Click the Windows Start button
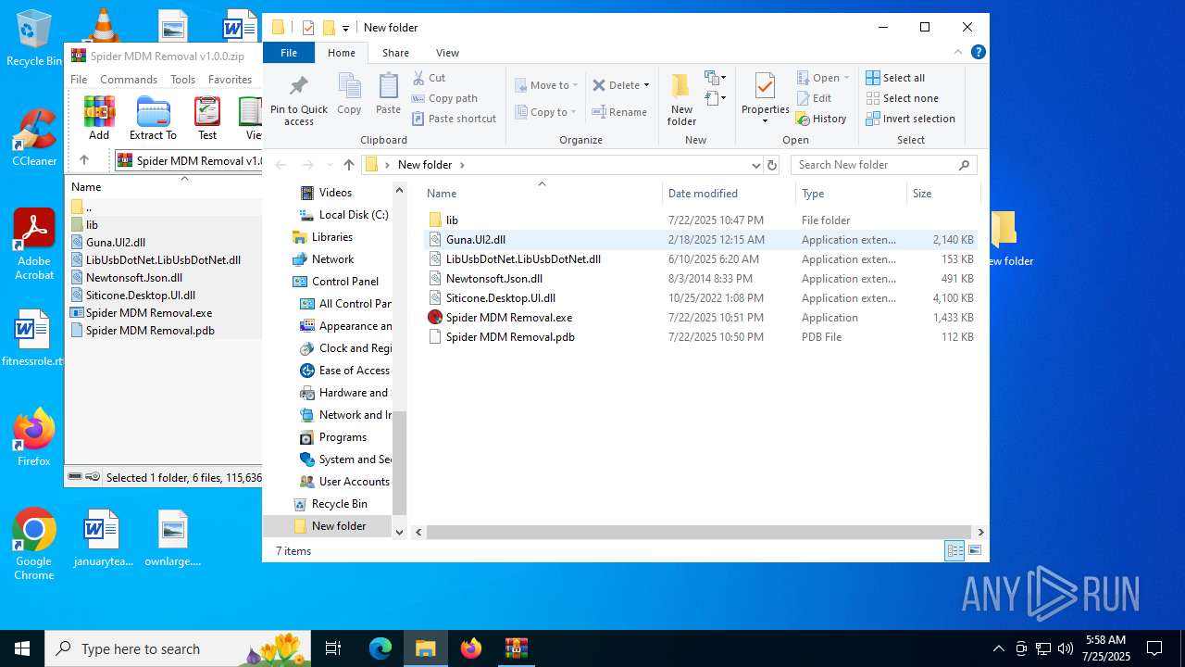Viewport: 1185px width, 667px height. coord(22,648)
